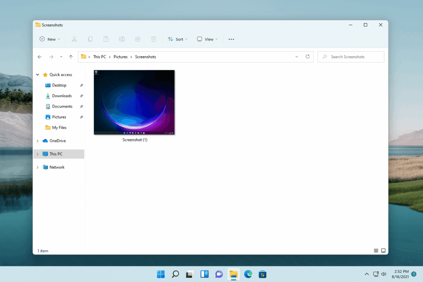Click the Copy icon in toolbar
The height and width of the screenshot is (282, 423).
pos(90,39)
